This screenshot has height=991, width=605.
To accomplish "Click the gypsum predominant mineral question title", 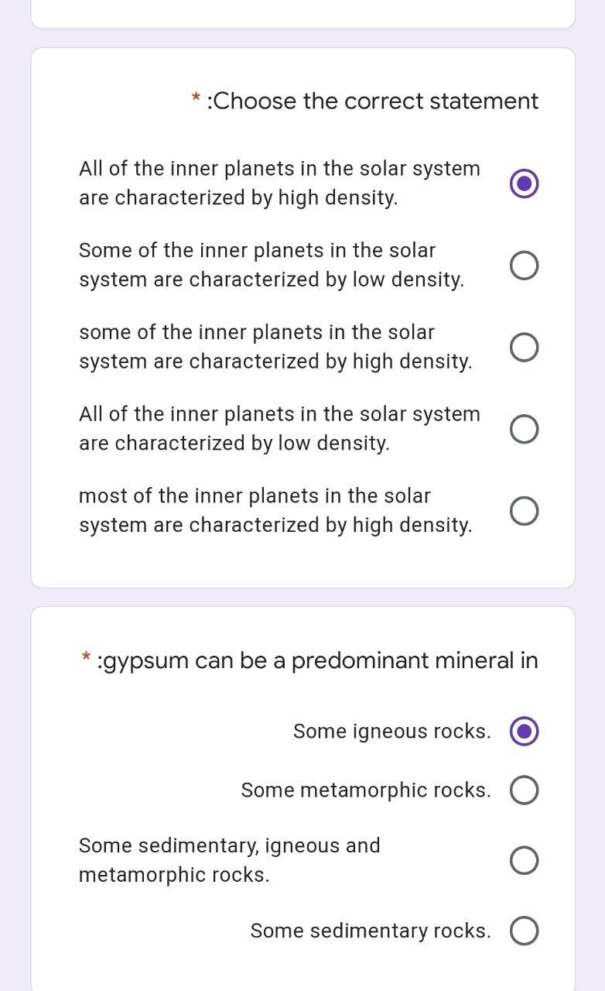I will [317, 660].
